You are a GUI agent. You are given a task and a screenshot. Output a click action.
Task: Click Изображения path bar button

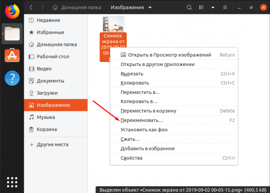127,7
